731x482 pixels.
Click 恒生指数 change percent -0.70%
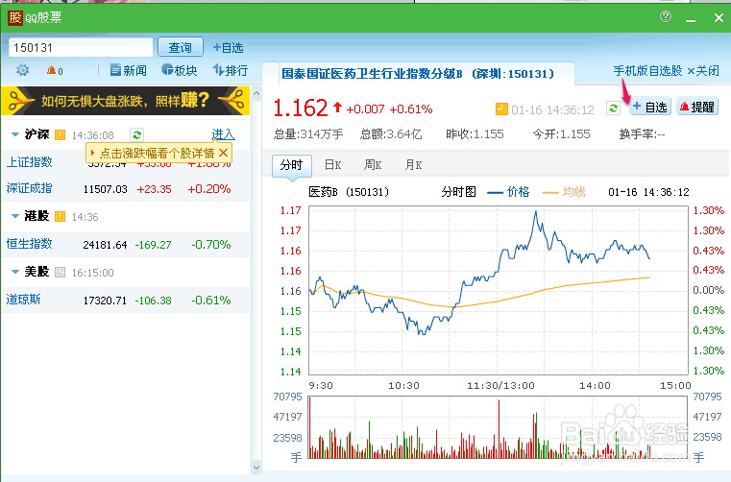[210, 244]
